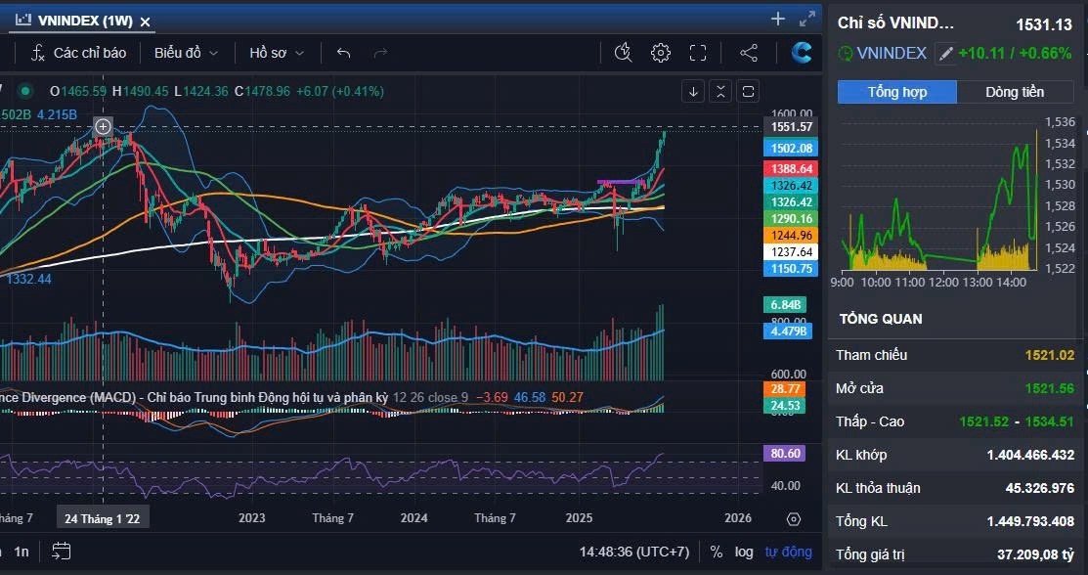Click the 1551.57 crosshair price label

coord(790,126)
